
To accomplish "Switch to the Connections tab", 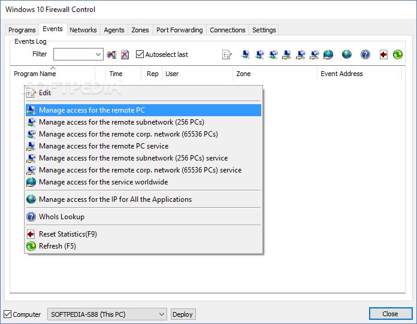I will [228, 30].
